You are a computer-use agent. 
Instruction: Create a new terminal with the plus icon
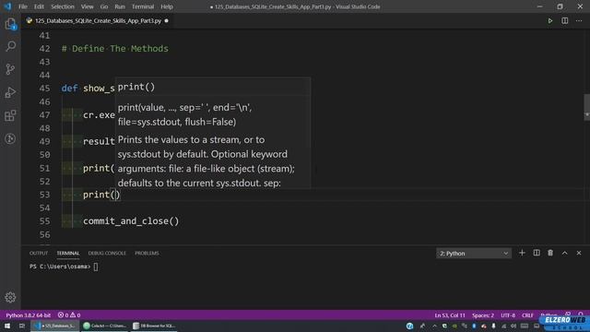point(522,253)
